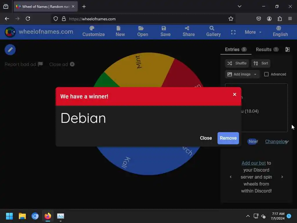This screenshot has height=223, width=297.
Task: Open a new browser tab
Action: pos(84,7)
